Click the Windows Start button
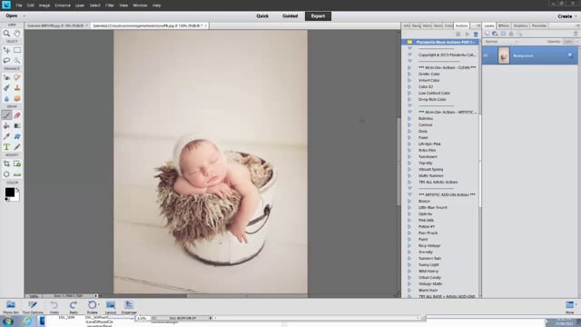Screen dimensions: 581x327 click(x=8, y=322)
